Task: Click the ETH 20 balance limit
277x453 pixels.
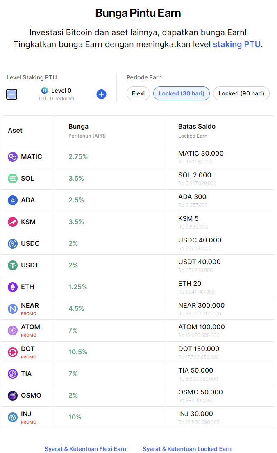Action: [190, 284]
